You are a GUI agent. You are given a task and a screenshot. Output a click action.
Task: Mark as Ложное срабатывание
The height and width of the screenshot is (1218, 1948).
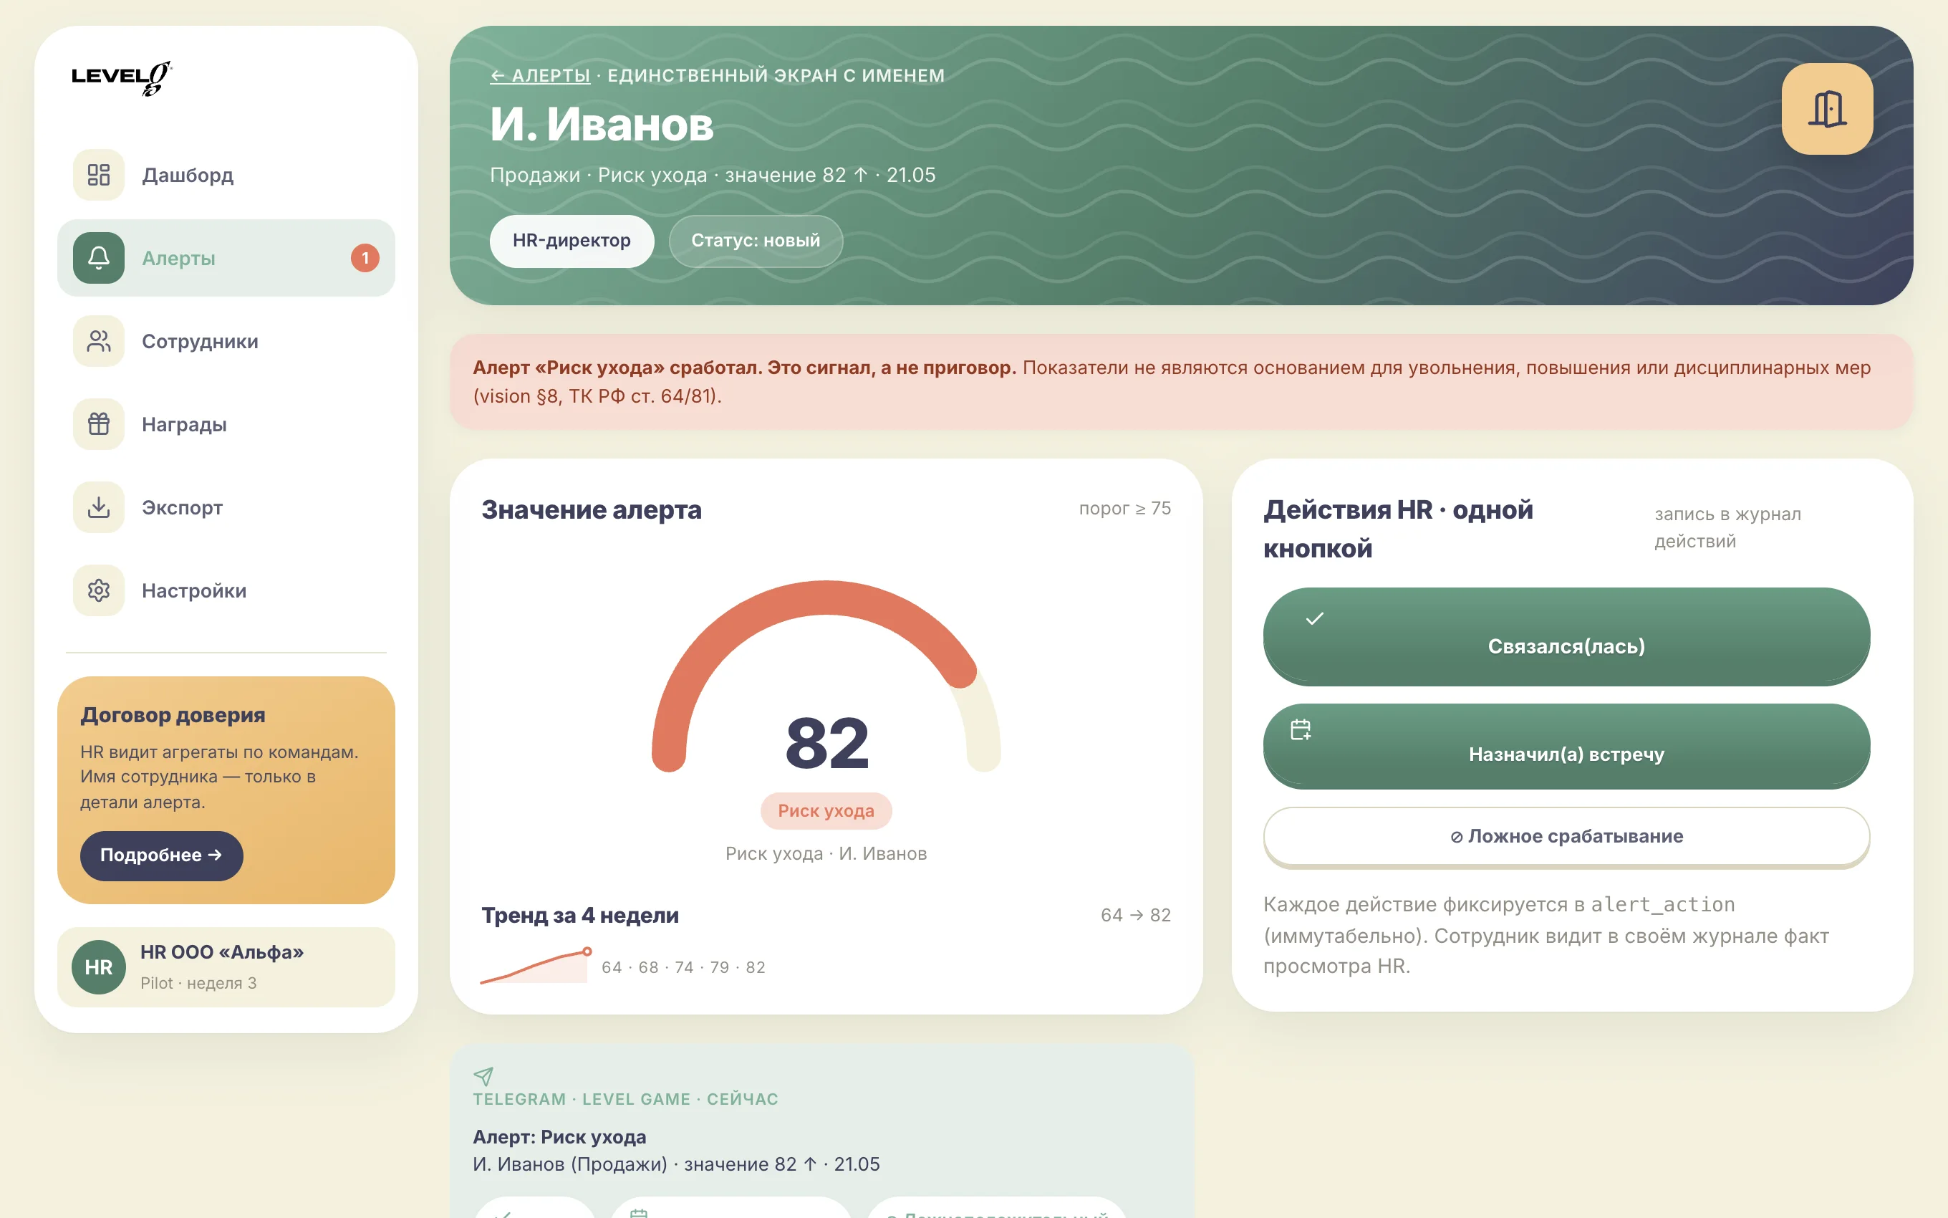pos(1566,836)
